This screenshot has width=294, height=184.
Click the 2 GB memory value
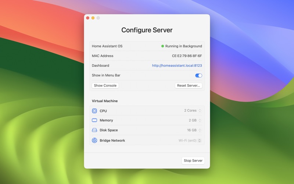point(193,120)
